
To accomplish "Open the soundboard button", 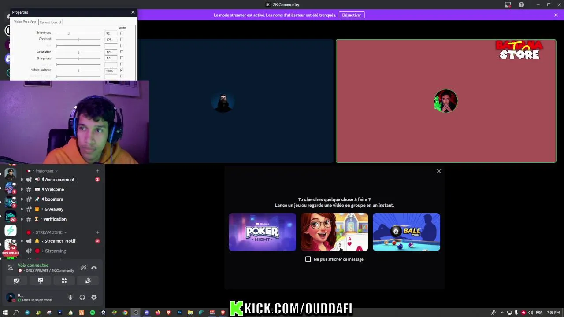I will pos(88,280).
